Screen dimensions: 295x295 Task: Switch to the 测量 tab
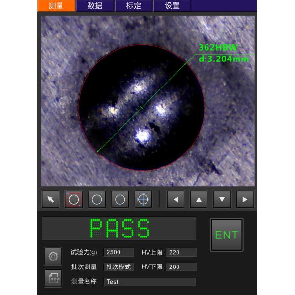coord(57,6)
